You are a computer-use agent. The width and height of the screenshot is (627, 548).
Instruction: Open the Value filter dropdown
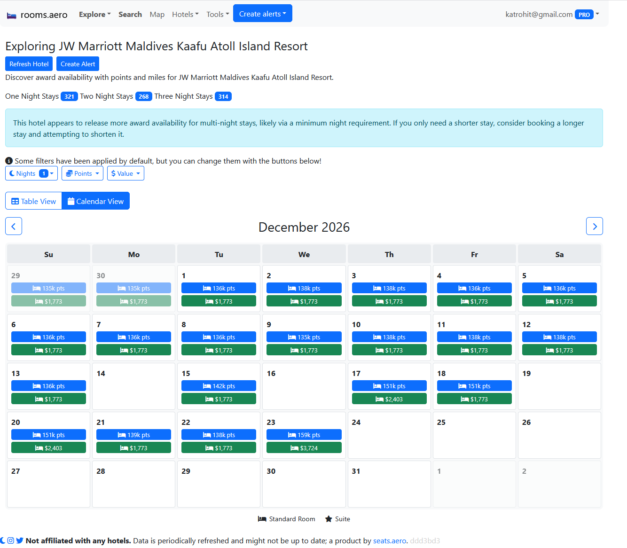[x=125, y=173]
